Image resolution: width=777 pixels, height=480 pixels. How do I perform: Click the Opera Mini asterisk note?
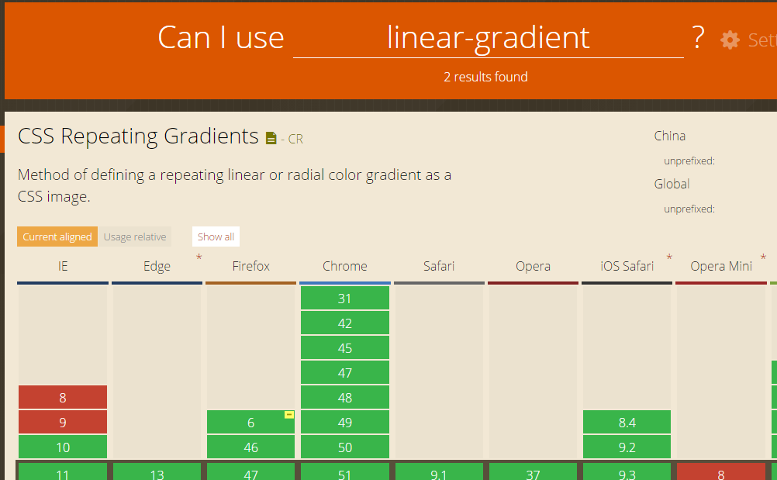(763, 257)
